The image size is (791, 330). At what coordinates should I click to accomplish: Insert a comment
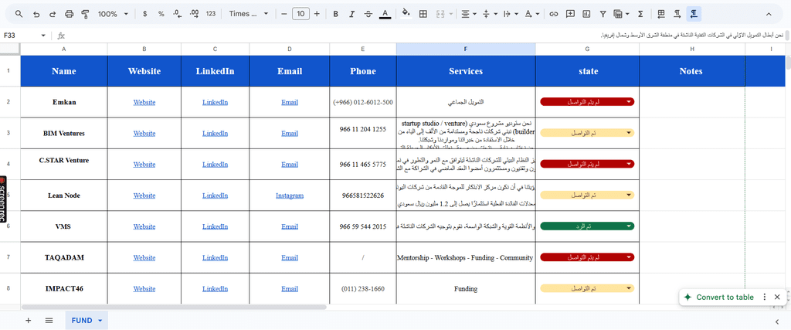tap(570, 14)
